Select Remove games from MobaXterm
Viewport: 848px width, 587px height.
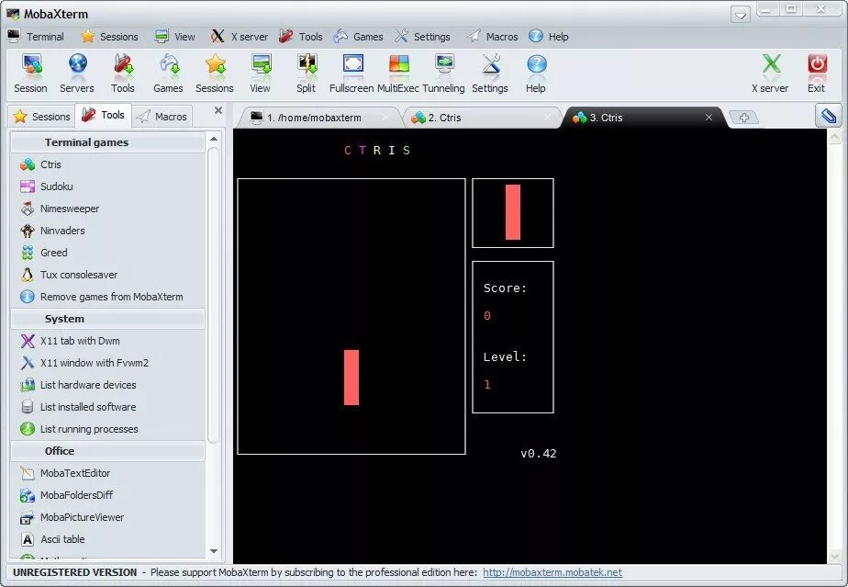[x=102, y=297]
